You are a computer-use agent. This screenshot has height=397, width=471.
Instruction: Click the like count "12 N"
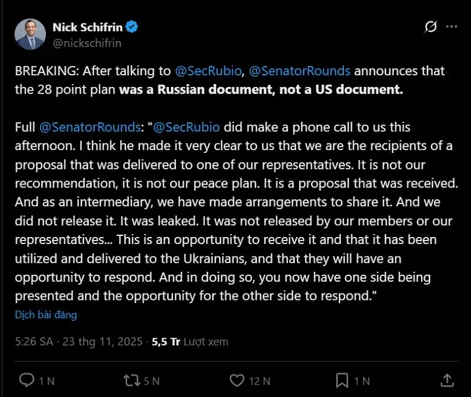click(260, 381)
